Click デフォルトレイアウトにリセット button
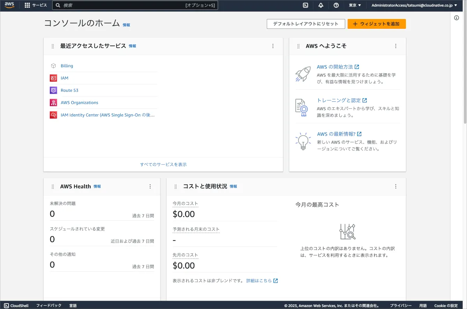467x309 pixels. click(305, 24)
